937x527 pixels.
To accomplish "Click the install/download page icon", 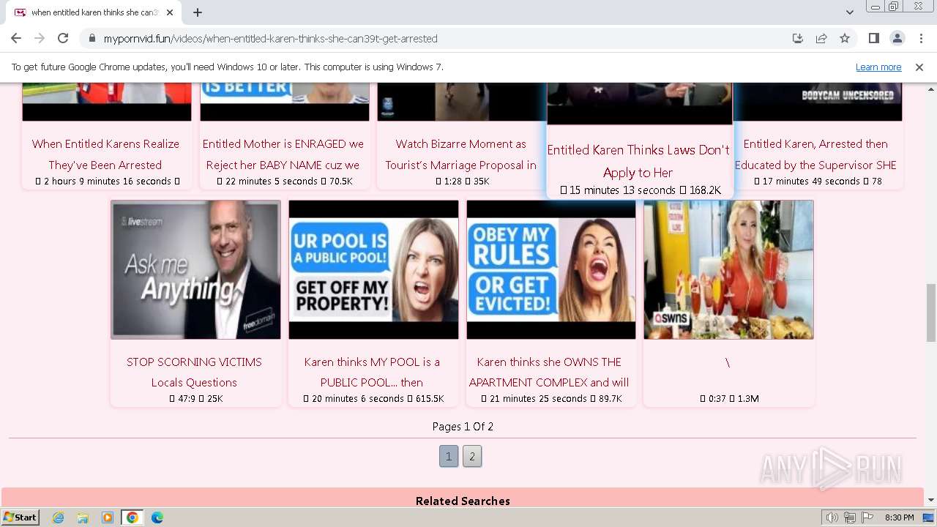I will pyautogui.click(x=798, y=38).
